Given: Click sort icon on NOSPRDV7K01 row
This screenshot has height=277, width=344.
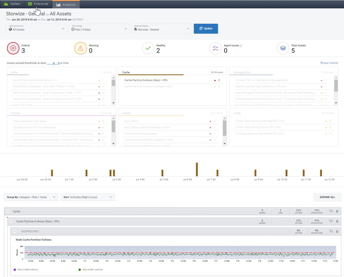Looking at the screenshot, I should click(x=331, y=231).
